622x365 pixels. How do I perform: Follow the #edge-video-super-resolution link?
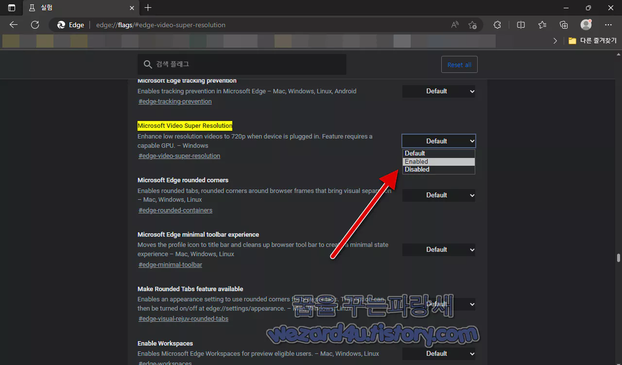click(179, 156)
